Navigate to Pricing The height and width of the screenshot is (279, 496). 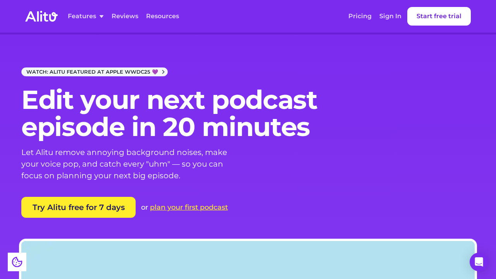[x=360, y=16]
